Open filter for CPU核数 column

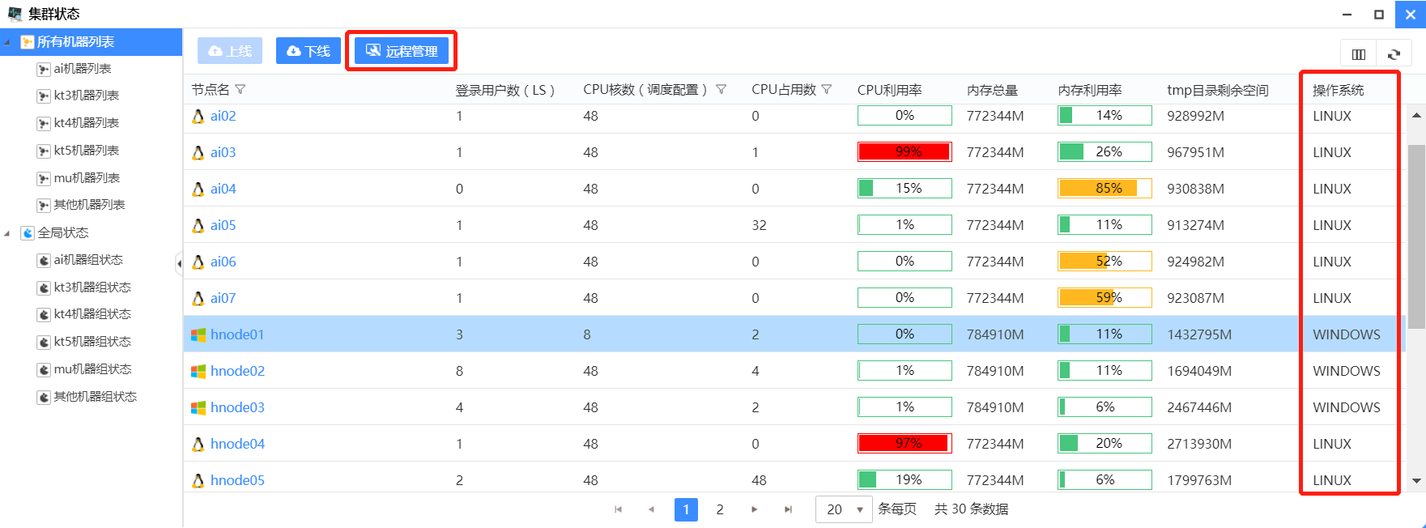[721, 90]
